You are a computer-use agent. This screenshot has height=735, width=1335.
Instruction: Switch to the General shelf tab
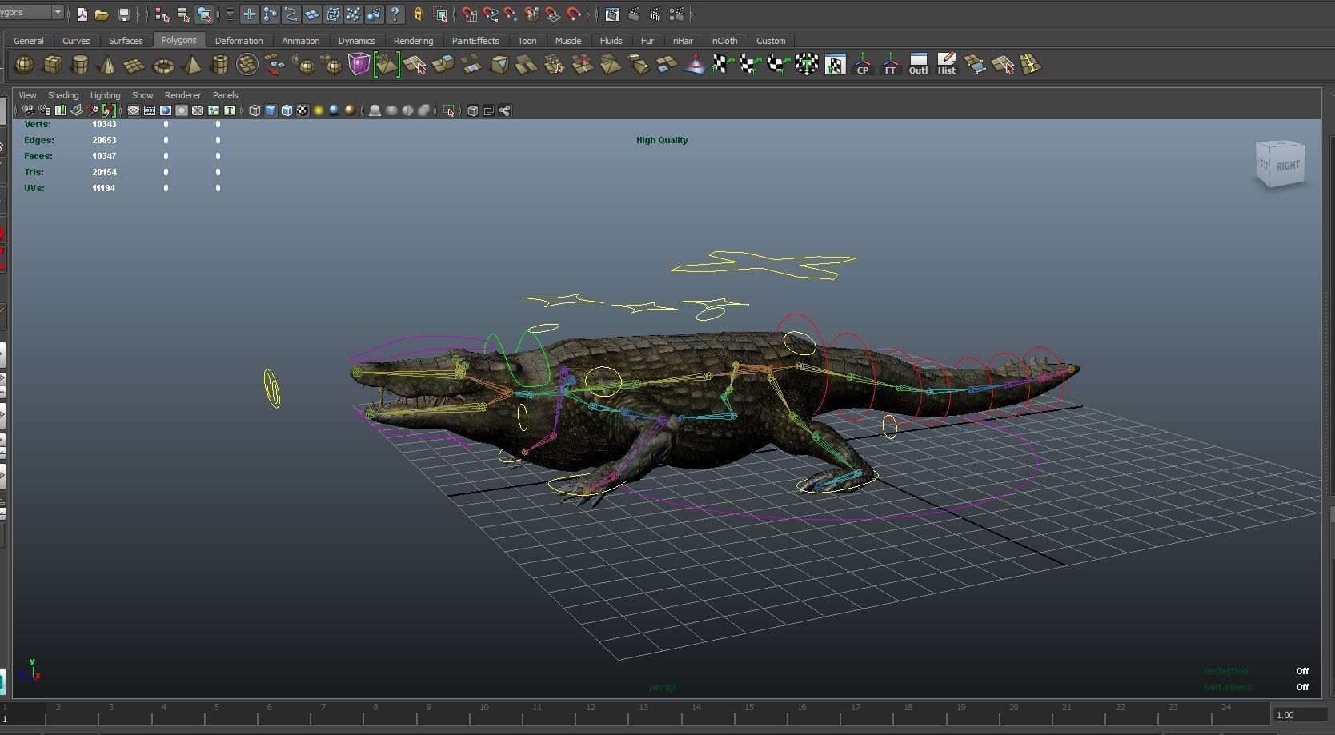(x=29, y=41)
